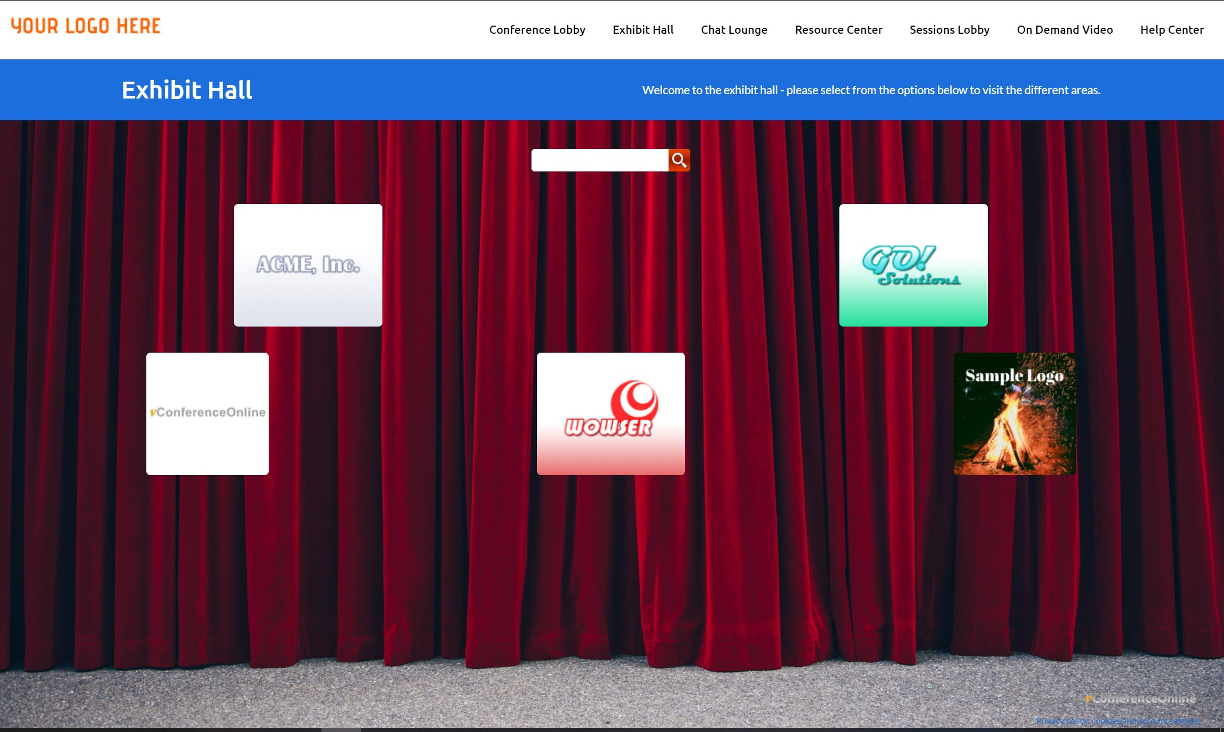Open the GO! Solutions booth logo
This screenshot has width=1224, height=732.
coord(913,265)
